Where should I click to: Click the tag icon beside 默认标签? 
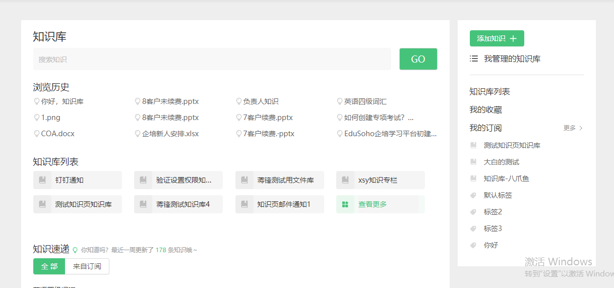click(473, 195)
